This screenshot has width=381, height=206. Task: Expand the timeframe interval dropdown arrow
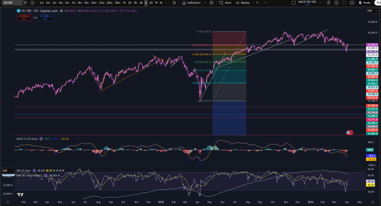(x=166, y=3)
